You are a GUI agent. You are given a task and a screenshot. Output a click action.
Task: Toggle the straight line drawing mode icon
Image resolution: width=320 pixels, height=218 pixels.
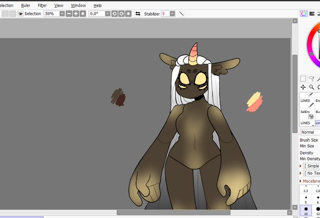[181, 14]
